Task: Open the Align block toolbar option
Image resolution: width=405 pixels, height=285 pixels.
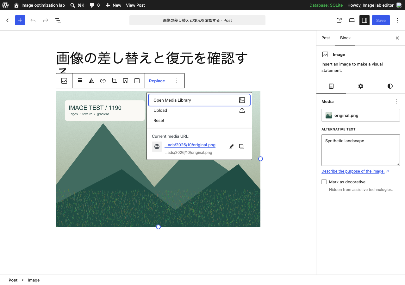Action: (x=80, y=81)
